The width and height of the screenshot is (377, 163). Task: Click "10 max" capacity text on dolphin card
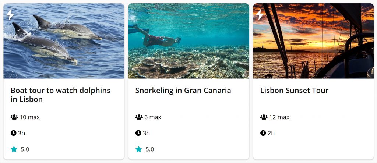pos(29,117)
